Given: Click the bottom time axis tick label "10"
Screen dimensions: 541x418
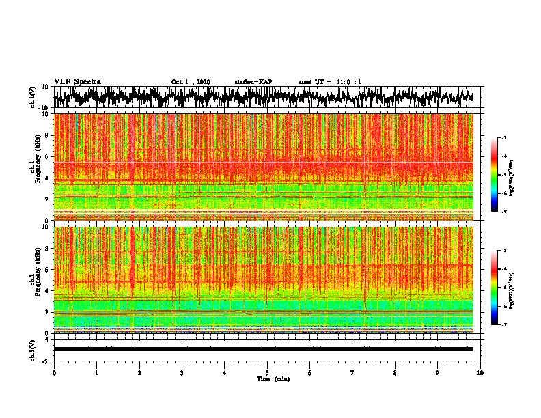Looking at the screenshot, I should coord(480,373).
